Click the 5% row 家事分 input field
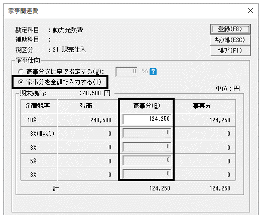Screen dimensions: 260x215 click(147, 160)
